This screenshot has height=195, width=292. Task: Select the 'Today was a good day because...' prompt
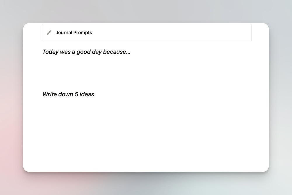pos(86,52)
